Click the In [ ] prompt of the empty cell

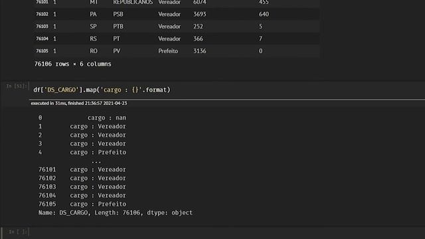(x=18, y=232)
